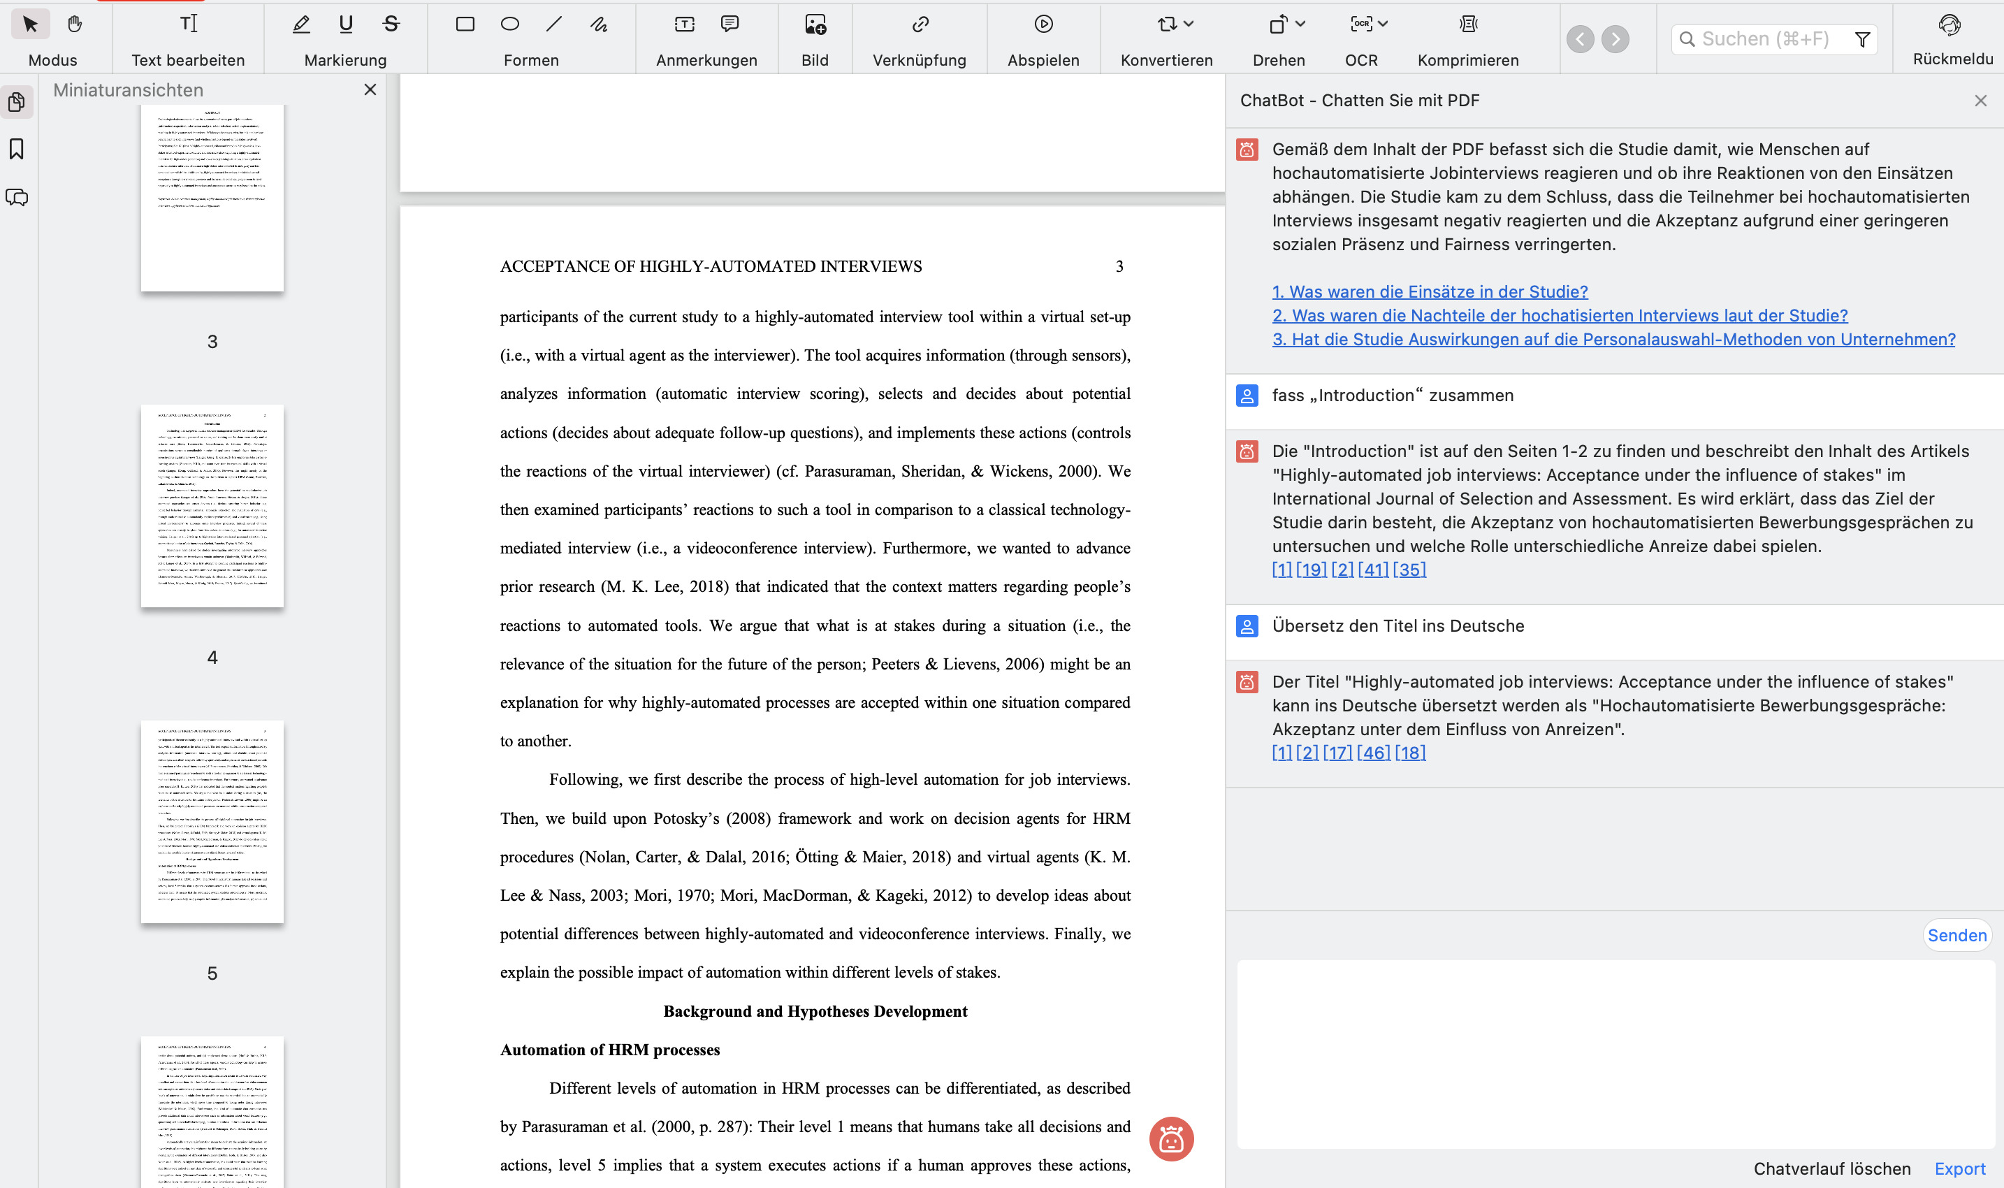The image size is (2004, 1188).
Task: Insert an ellipse shape from Formen
Action: point(510,24)
